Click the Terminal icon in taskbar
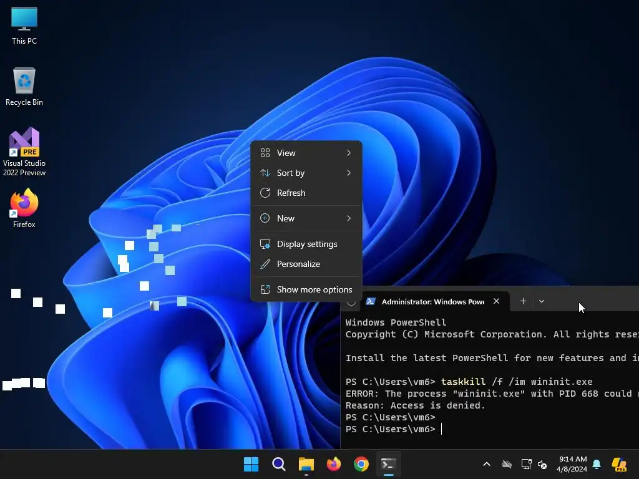The width and height of the screenshot is (639, 479). pyautogui.click(x=388, y=464)
